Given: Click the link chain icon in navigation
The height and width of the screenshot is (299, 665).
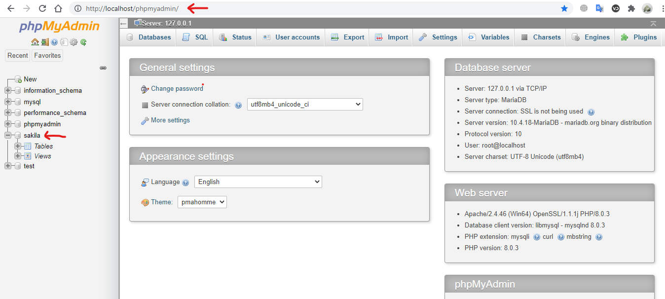Looking at the screenshot, I should (x=103, y=68).
